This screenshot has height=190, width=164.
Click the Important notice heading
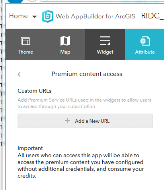pos(30,148)
